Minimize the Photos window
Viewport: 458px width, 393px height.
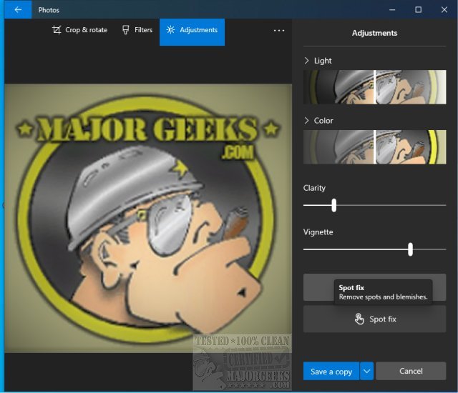(391, 10)
